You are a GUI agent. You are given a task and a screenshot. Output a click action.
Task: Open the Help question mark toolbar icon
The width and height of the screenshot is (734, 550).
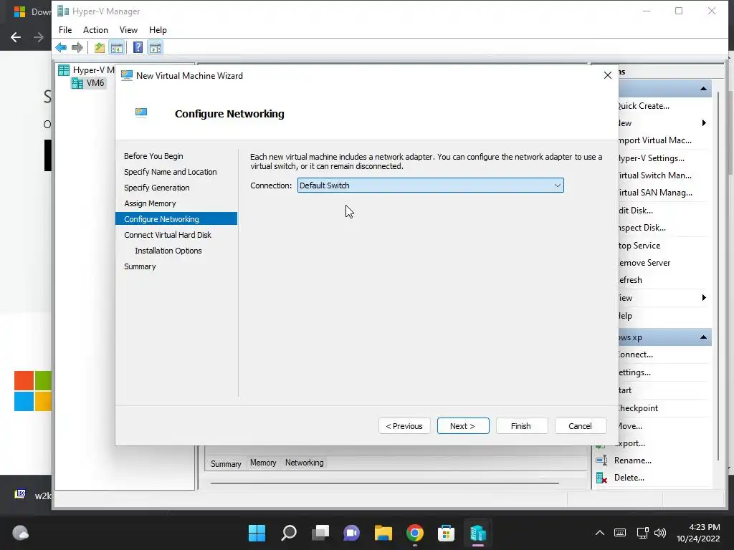click(138, 47)
